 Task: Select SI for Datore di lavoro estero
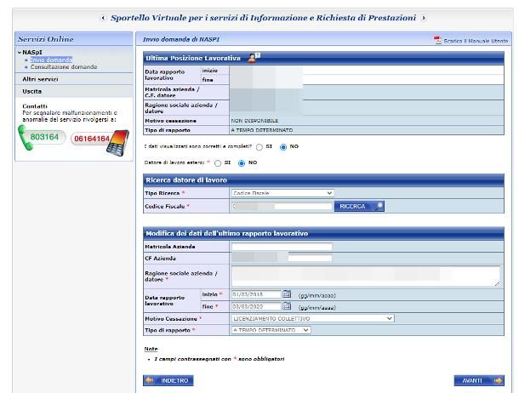click(218, 163)
